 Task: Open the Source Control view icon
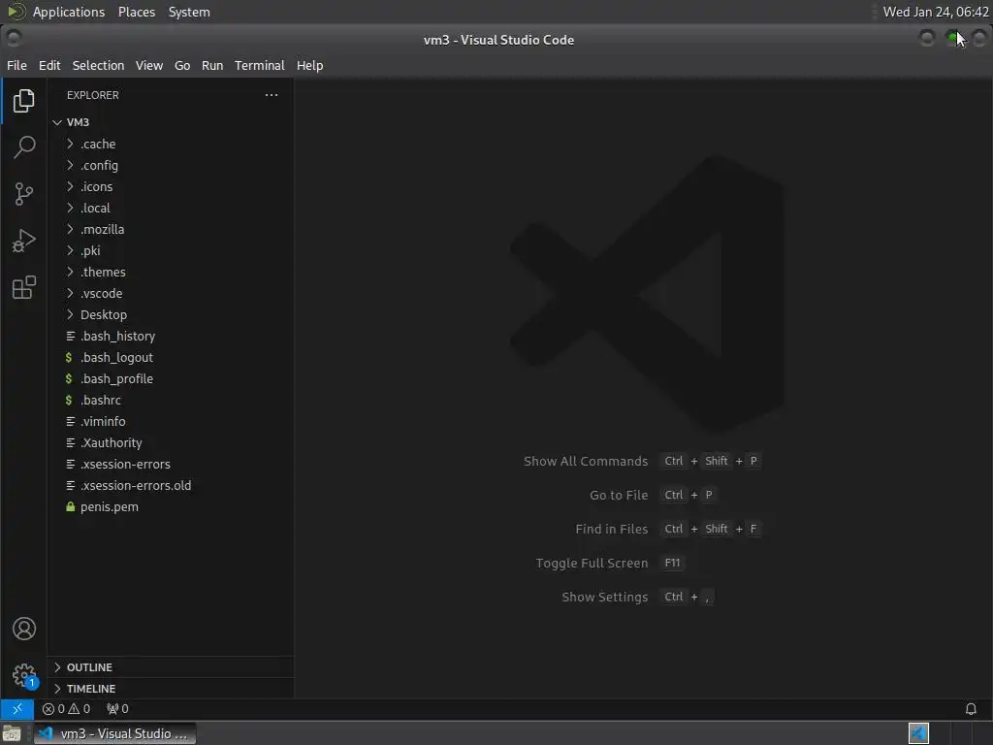23,194
